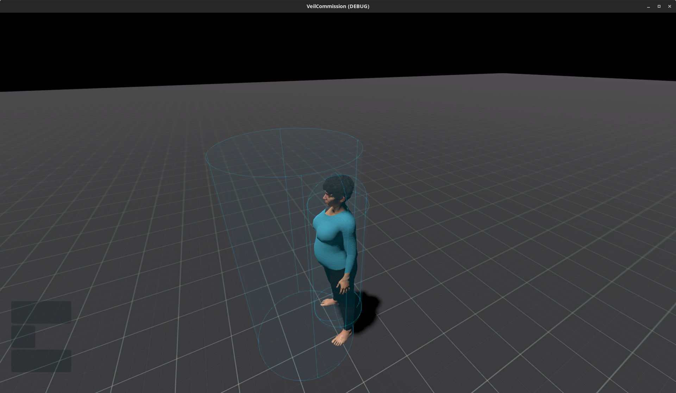Screen dimensions: 676x393
Task: Click the bottom blank panel in bottom-left
Action: point(41,361)
